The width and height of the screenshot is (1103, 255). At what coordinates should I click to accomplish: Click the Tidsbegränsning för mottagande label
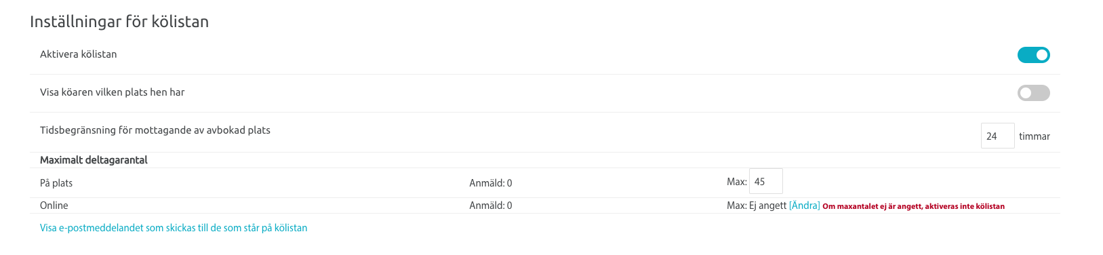click(155, 130)
